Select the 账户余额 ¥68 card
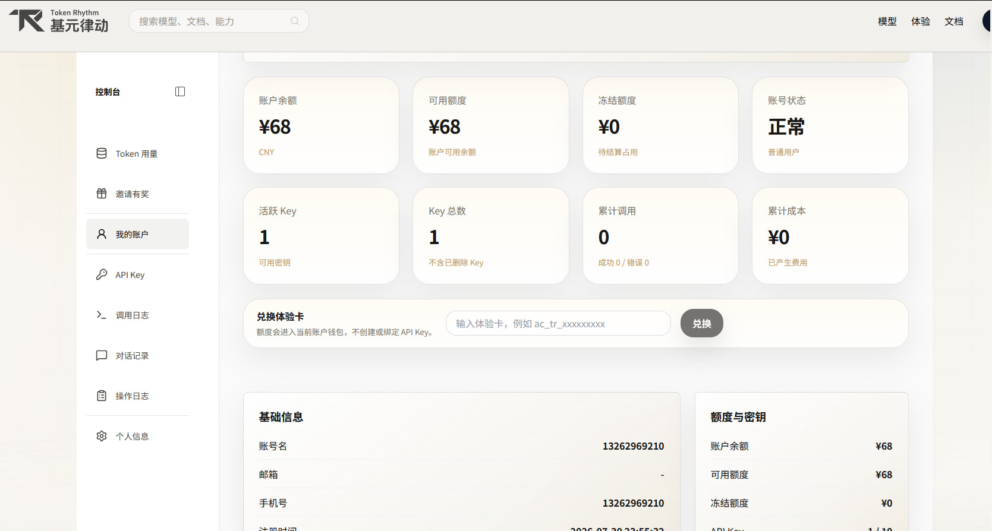The height and width of the screenshot is (531, 992). click(321, 125)
